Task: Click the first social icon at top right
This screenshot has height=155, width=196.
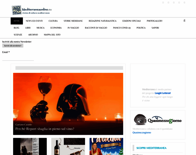Action: (x=163, y=3)
